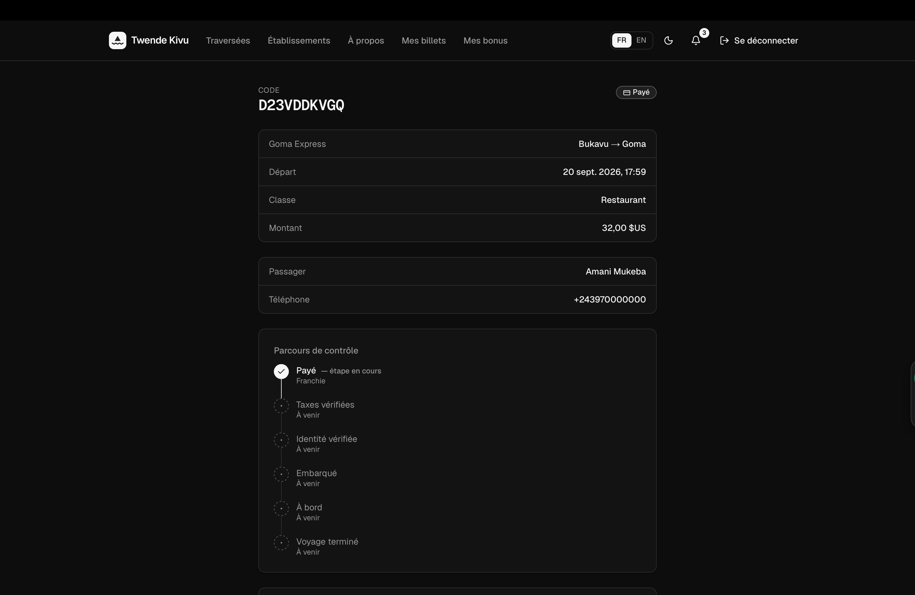915x595 pixels.
Task: Click the Voyage terminé step circle
Action: pyautogui.click(x=281, y=543)
